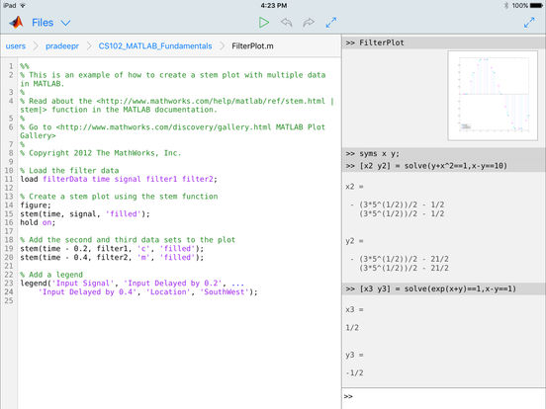Open the Files dropdown chevron
The height and width of the screenshot is (409, 546).
[x=65, y=23]
